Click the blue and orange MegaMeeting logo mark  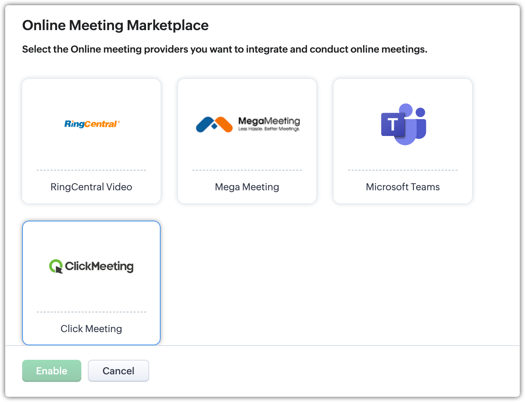(x=214, y=125)
